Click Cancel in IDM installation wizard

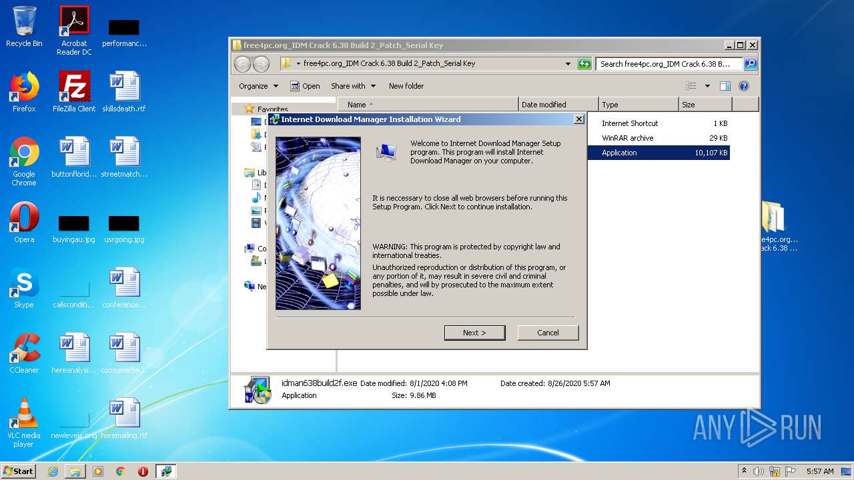click(548, 333)
